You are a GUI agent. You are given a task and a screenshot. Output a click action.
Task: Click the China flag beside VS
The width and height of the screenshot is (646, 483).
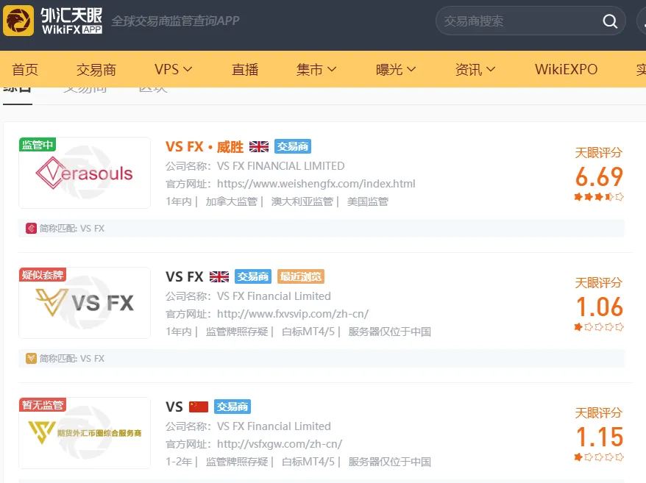click(x=199, y=407)
